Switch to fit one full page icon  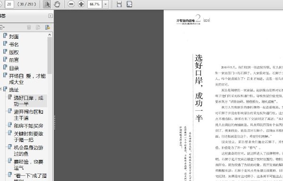(129, 4)
